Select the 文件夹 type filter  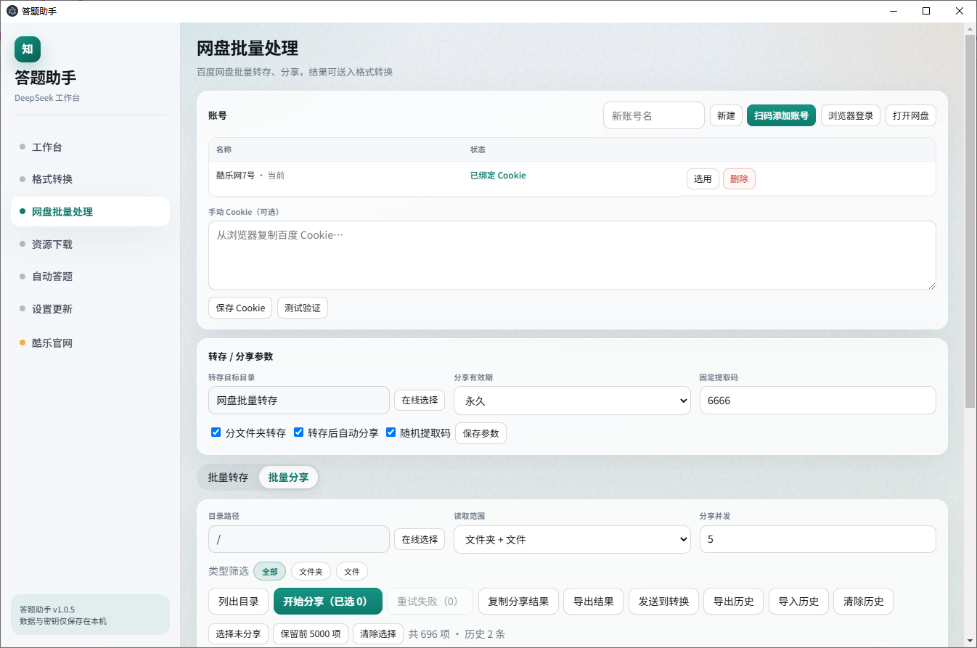(x=311, y=572)
